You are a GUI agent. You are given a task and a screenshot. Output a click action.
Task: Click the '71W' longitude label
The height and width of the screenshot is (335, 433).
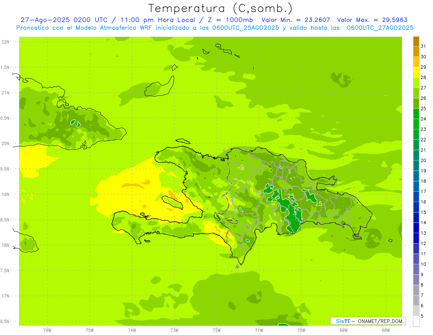[x=259, y=330]
